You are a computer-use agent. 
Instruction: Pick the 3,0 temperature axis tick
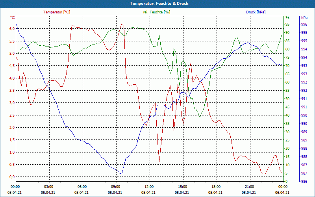pos(12,103)
